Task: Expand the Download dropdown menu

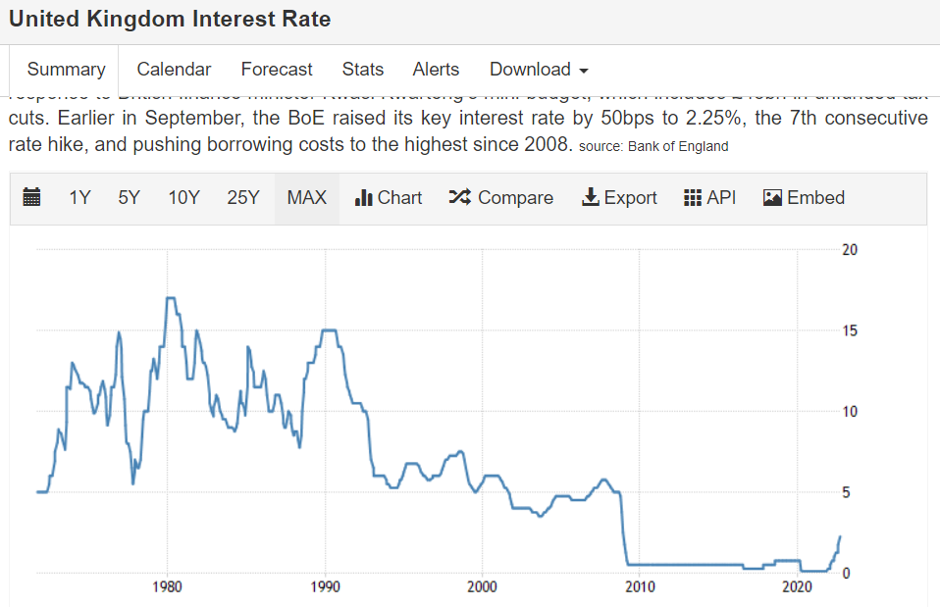Action: click(539, 70)
